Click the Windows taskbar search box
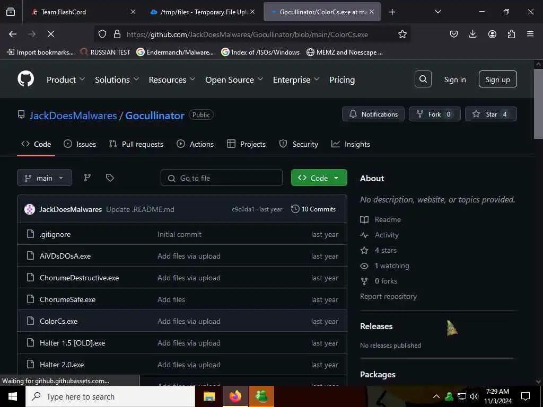The width and height of the screenshot is (543, 407). pyautogui.click(x=110, y=396)
